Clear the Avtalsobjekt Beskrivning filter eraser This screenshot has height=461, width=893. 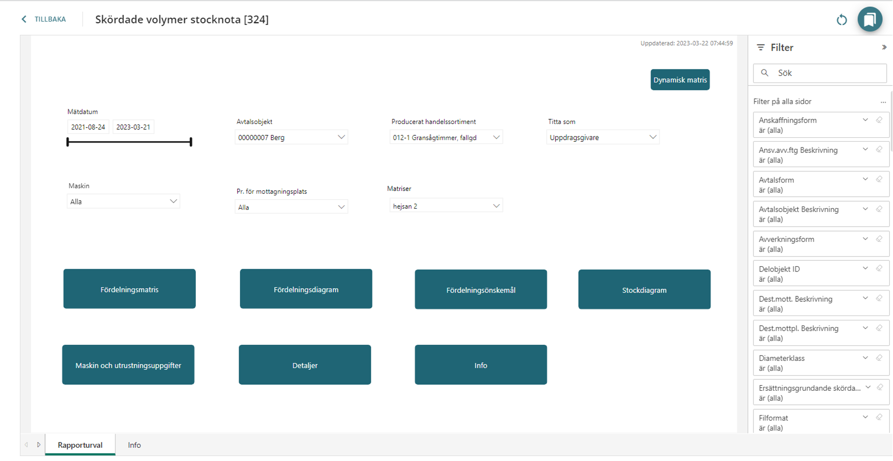pos(879,210)
